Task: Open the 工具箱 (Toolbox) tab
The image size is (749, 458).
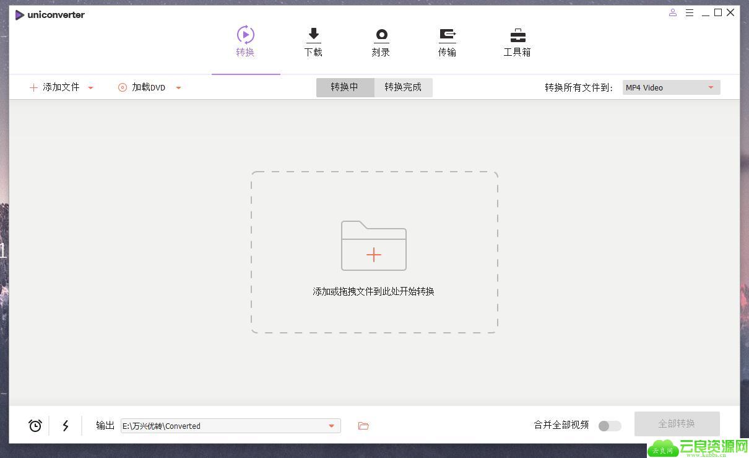Action: click(x=517, y=42)
